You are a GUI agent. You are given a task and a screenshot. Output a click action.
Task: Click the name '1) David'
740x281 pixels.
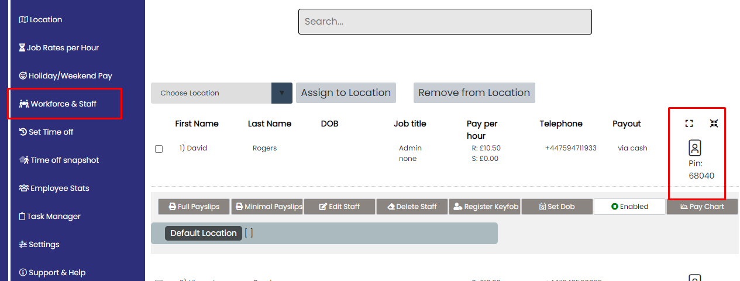[x=193, y=148]
